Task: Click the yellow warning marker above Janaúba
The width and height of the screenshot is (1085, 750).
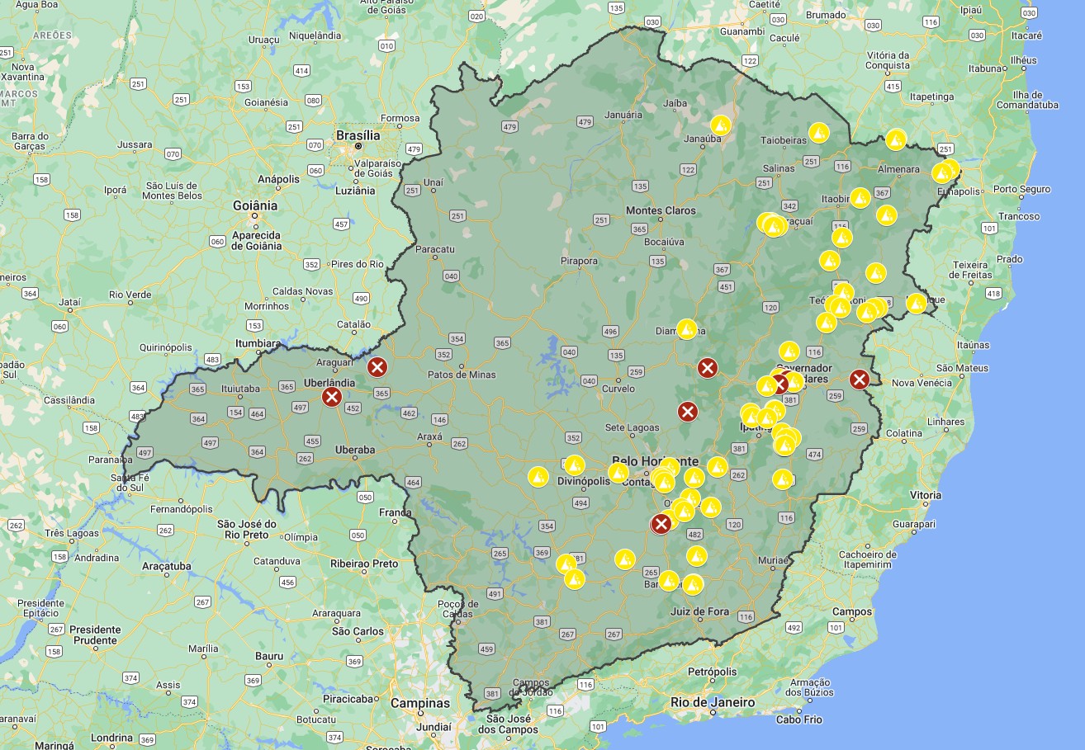Action: tap(721, 125)
